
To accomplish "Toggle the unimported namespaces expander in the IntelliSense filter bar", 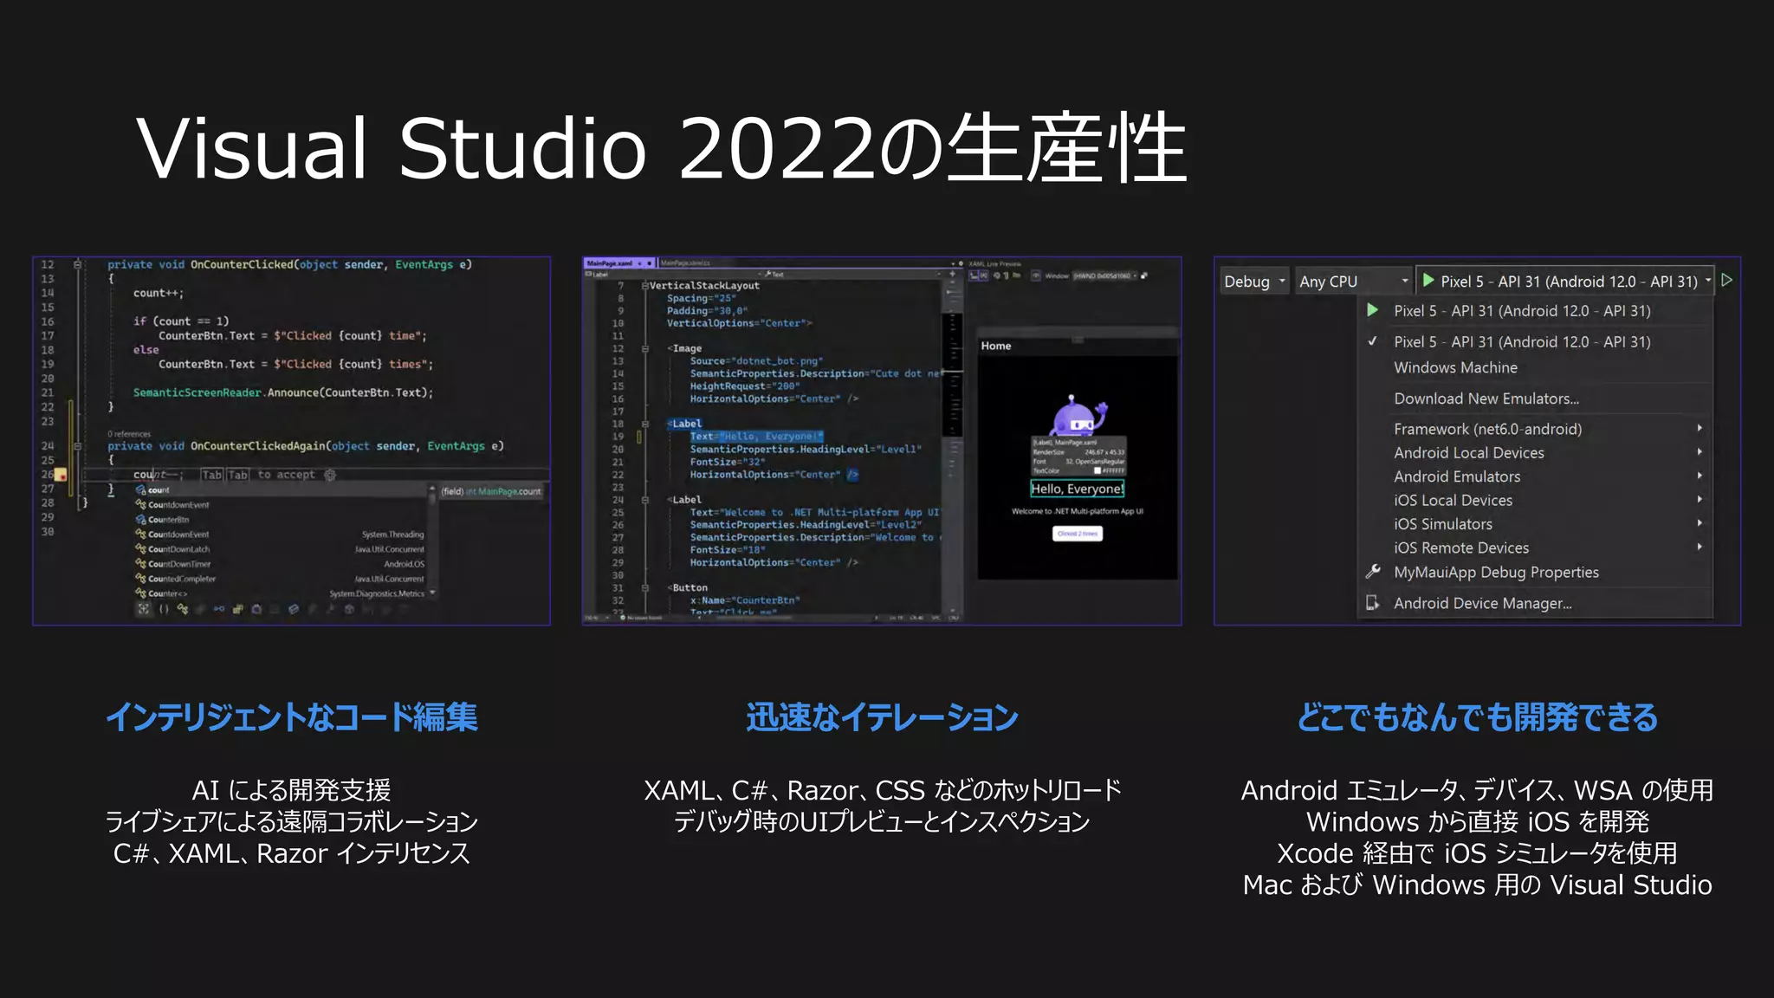I will tap(144, 609).
